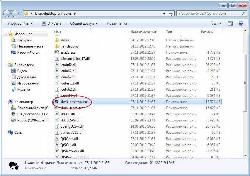Collapse the Компьютер tree section arrow
Screen dimensions: 250x176
[6, 102]
